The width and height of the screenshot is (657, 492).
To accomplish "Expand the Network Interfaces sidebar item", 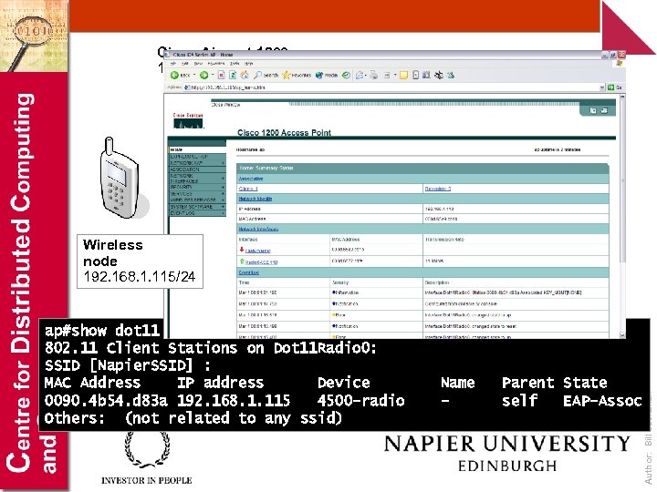I will pos(223,179).
